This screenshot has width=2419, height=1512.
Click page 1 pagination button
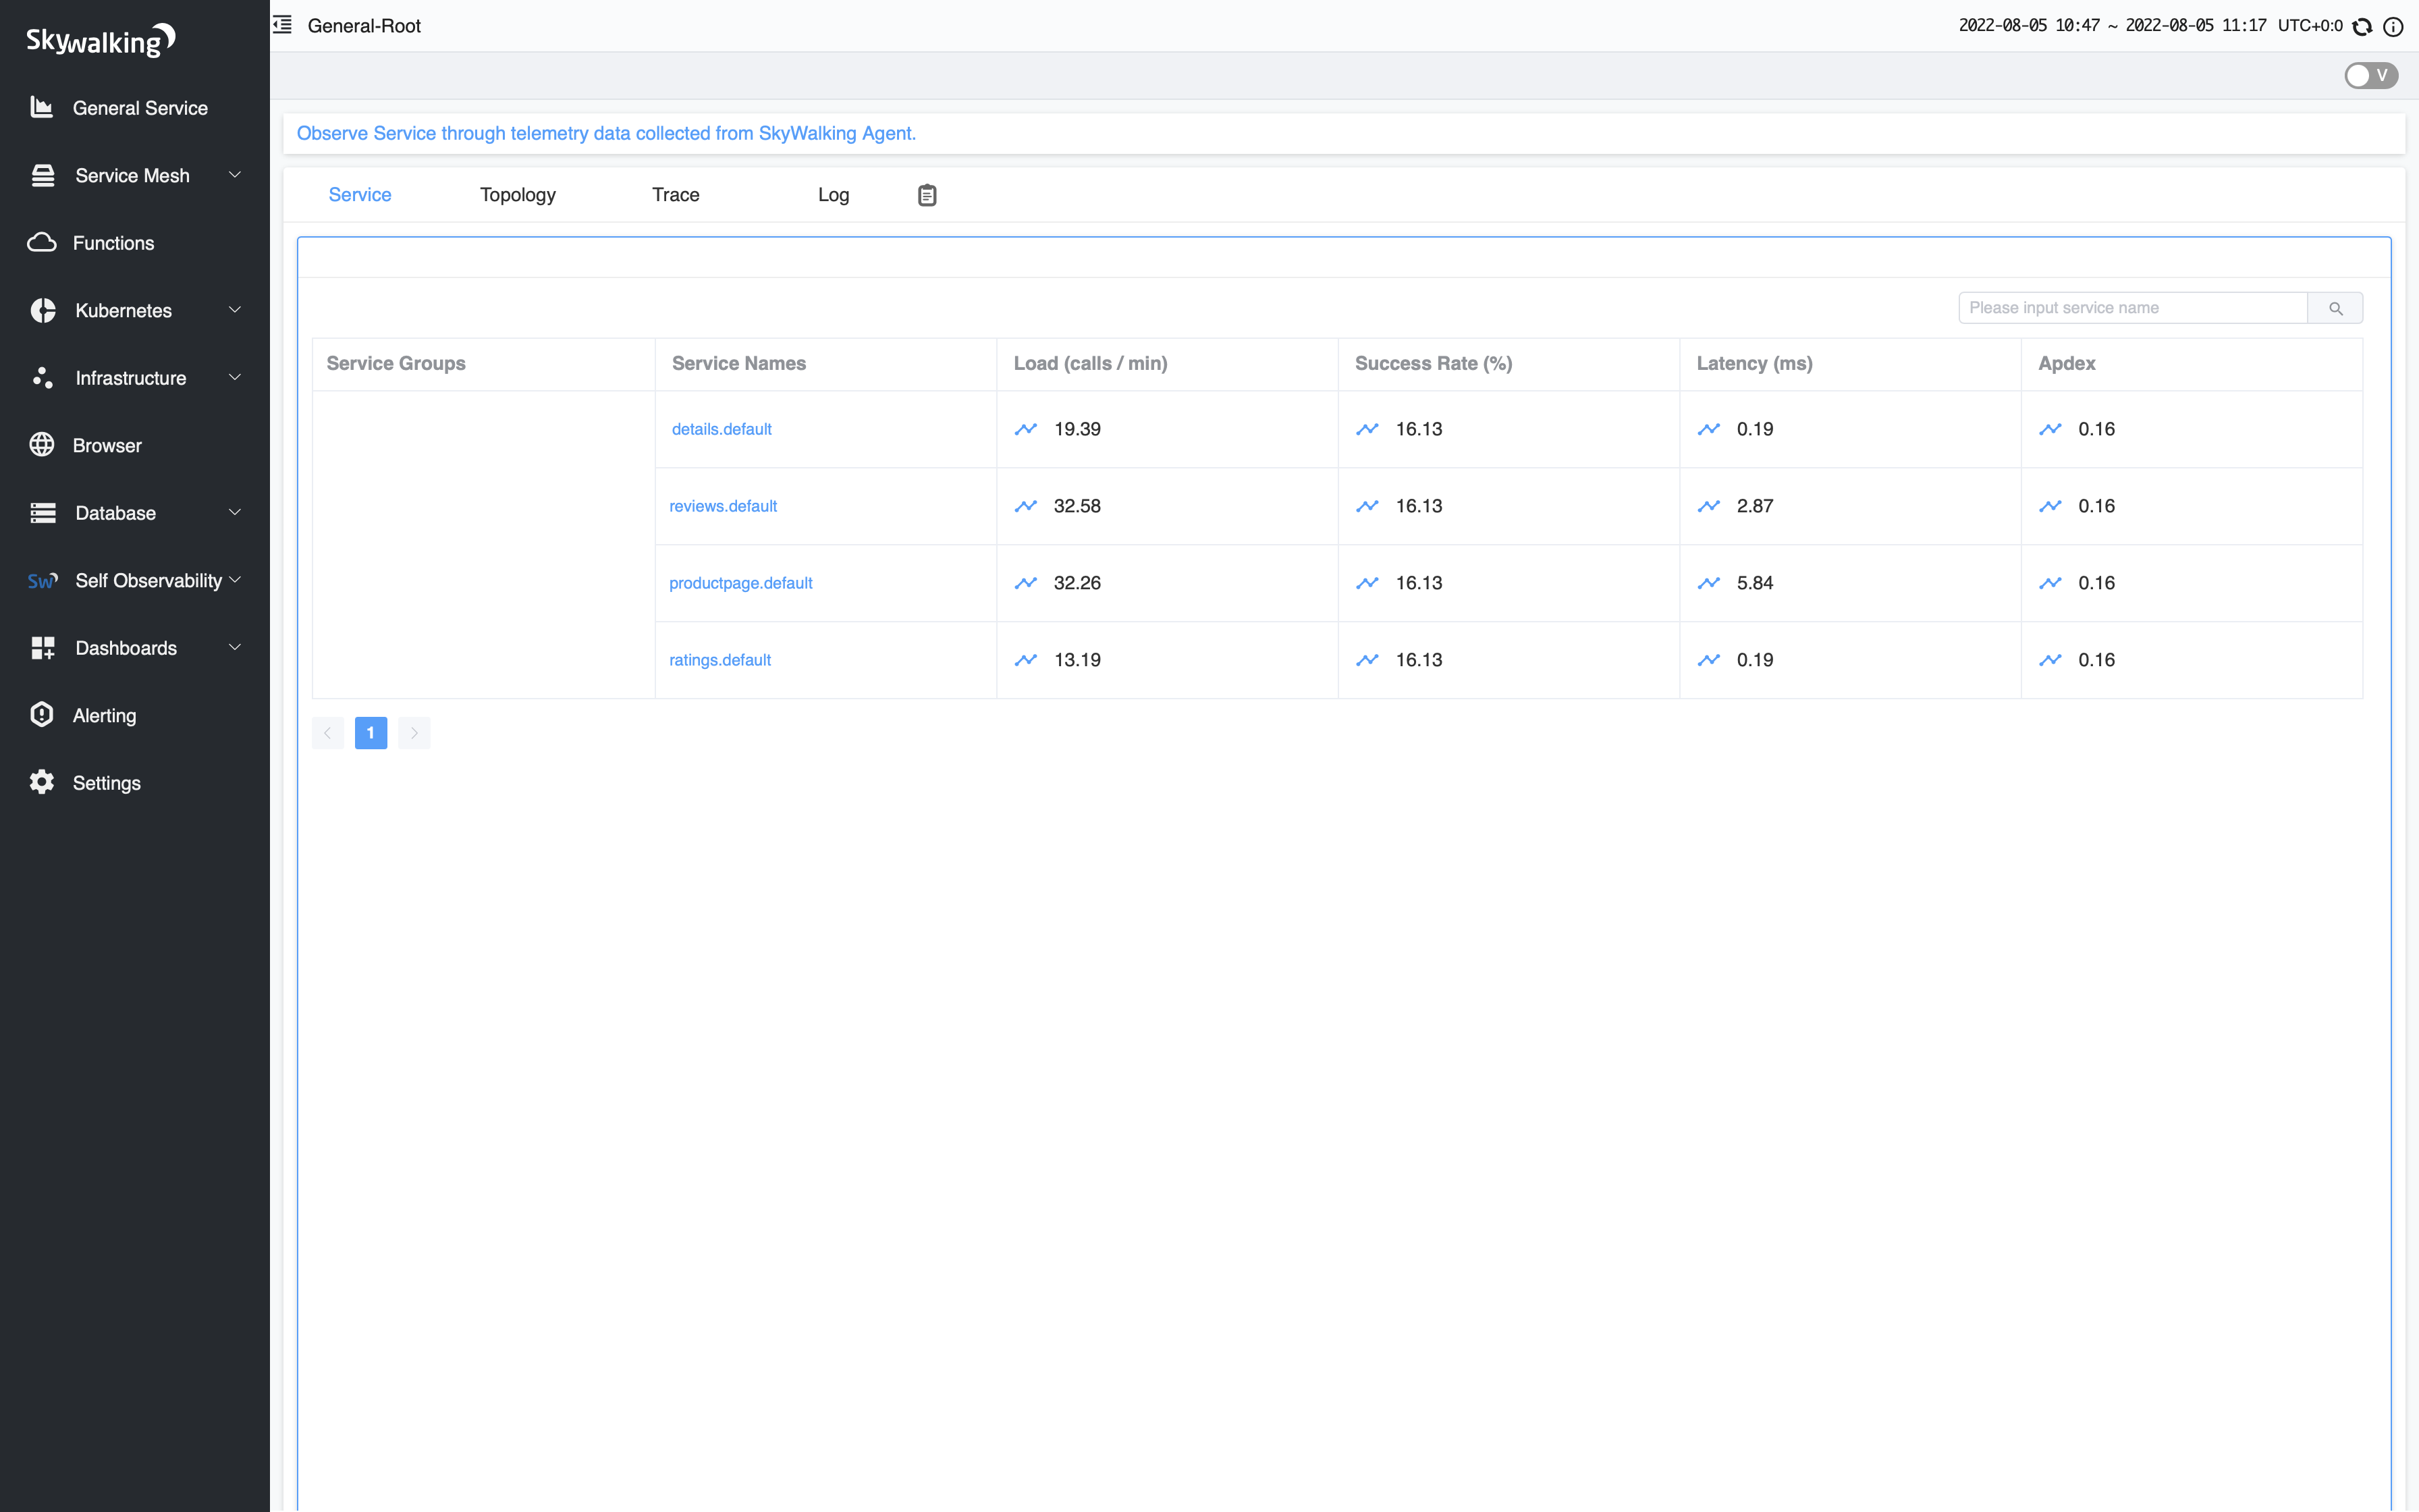[x=371, y=733]
